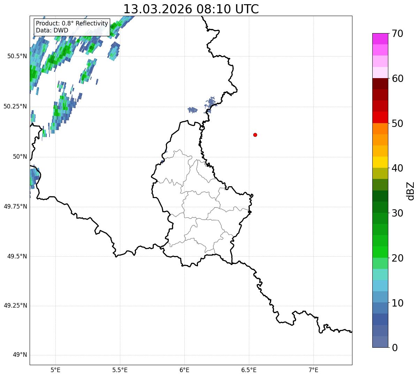Click the red station marker dot
The height and width of the screenshot is (377, 419).
(255, 135)
